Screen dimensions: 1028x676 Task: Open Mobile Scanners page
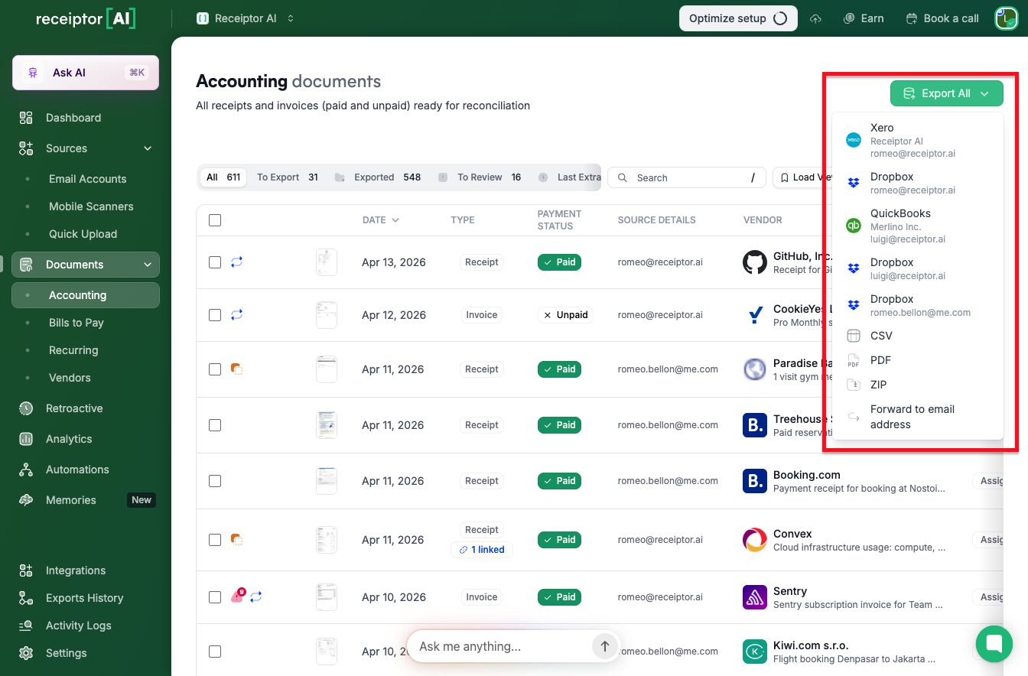pyautogui.click(x=91, y=206)
